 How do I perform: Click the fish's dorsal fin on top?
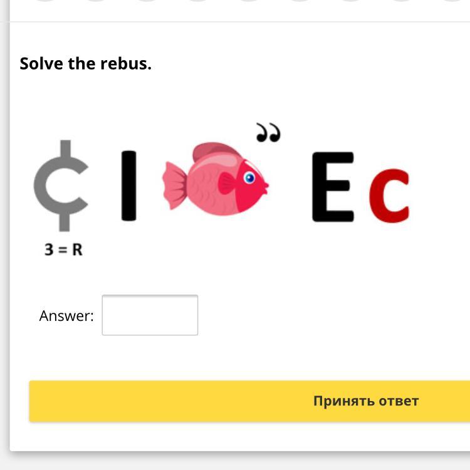coord(215,151)
